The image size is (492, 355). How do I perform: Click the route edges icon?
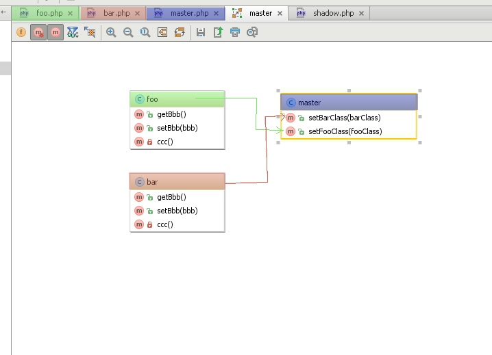pyautogui.click(x=180, y=32)
